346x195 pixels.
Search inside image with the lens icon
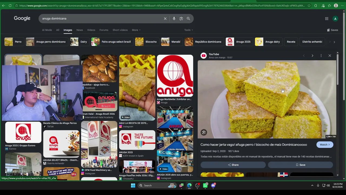click(x=204, y=132)
